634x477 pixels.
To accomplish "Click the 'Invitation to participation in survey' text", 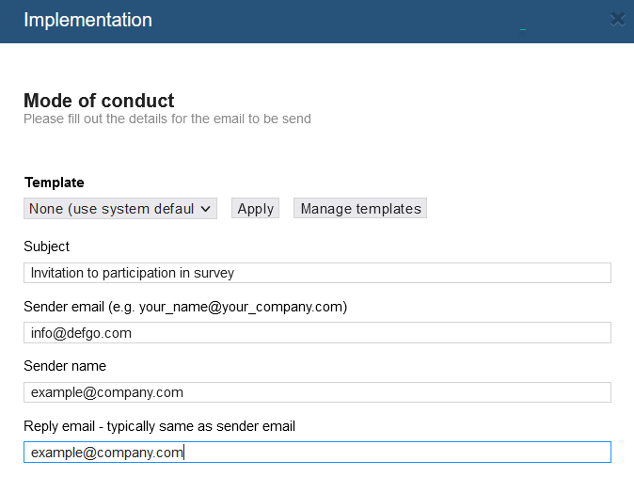I will pyautogui.click(x=133, y=273).
